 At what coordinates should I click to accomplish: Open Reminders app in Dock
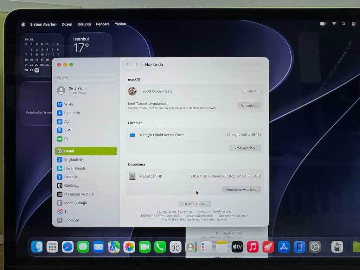point(206,247)
